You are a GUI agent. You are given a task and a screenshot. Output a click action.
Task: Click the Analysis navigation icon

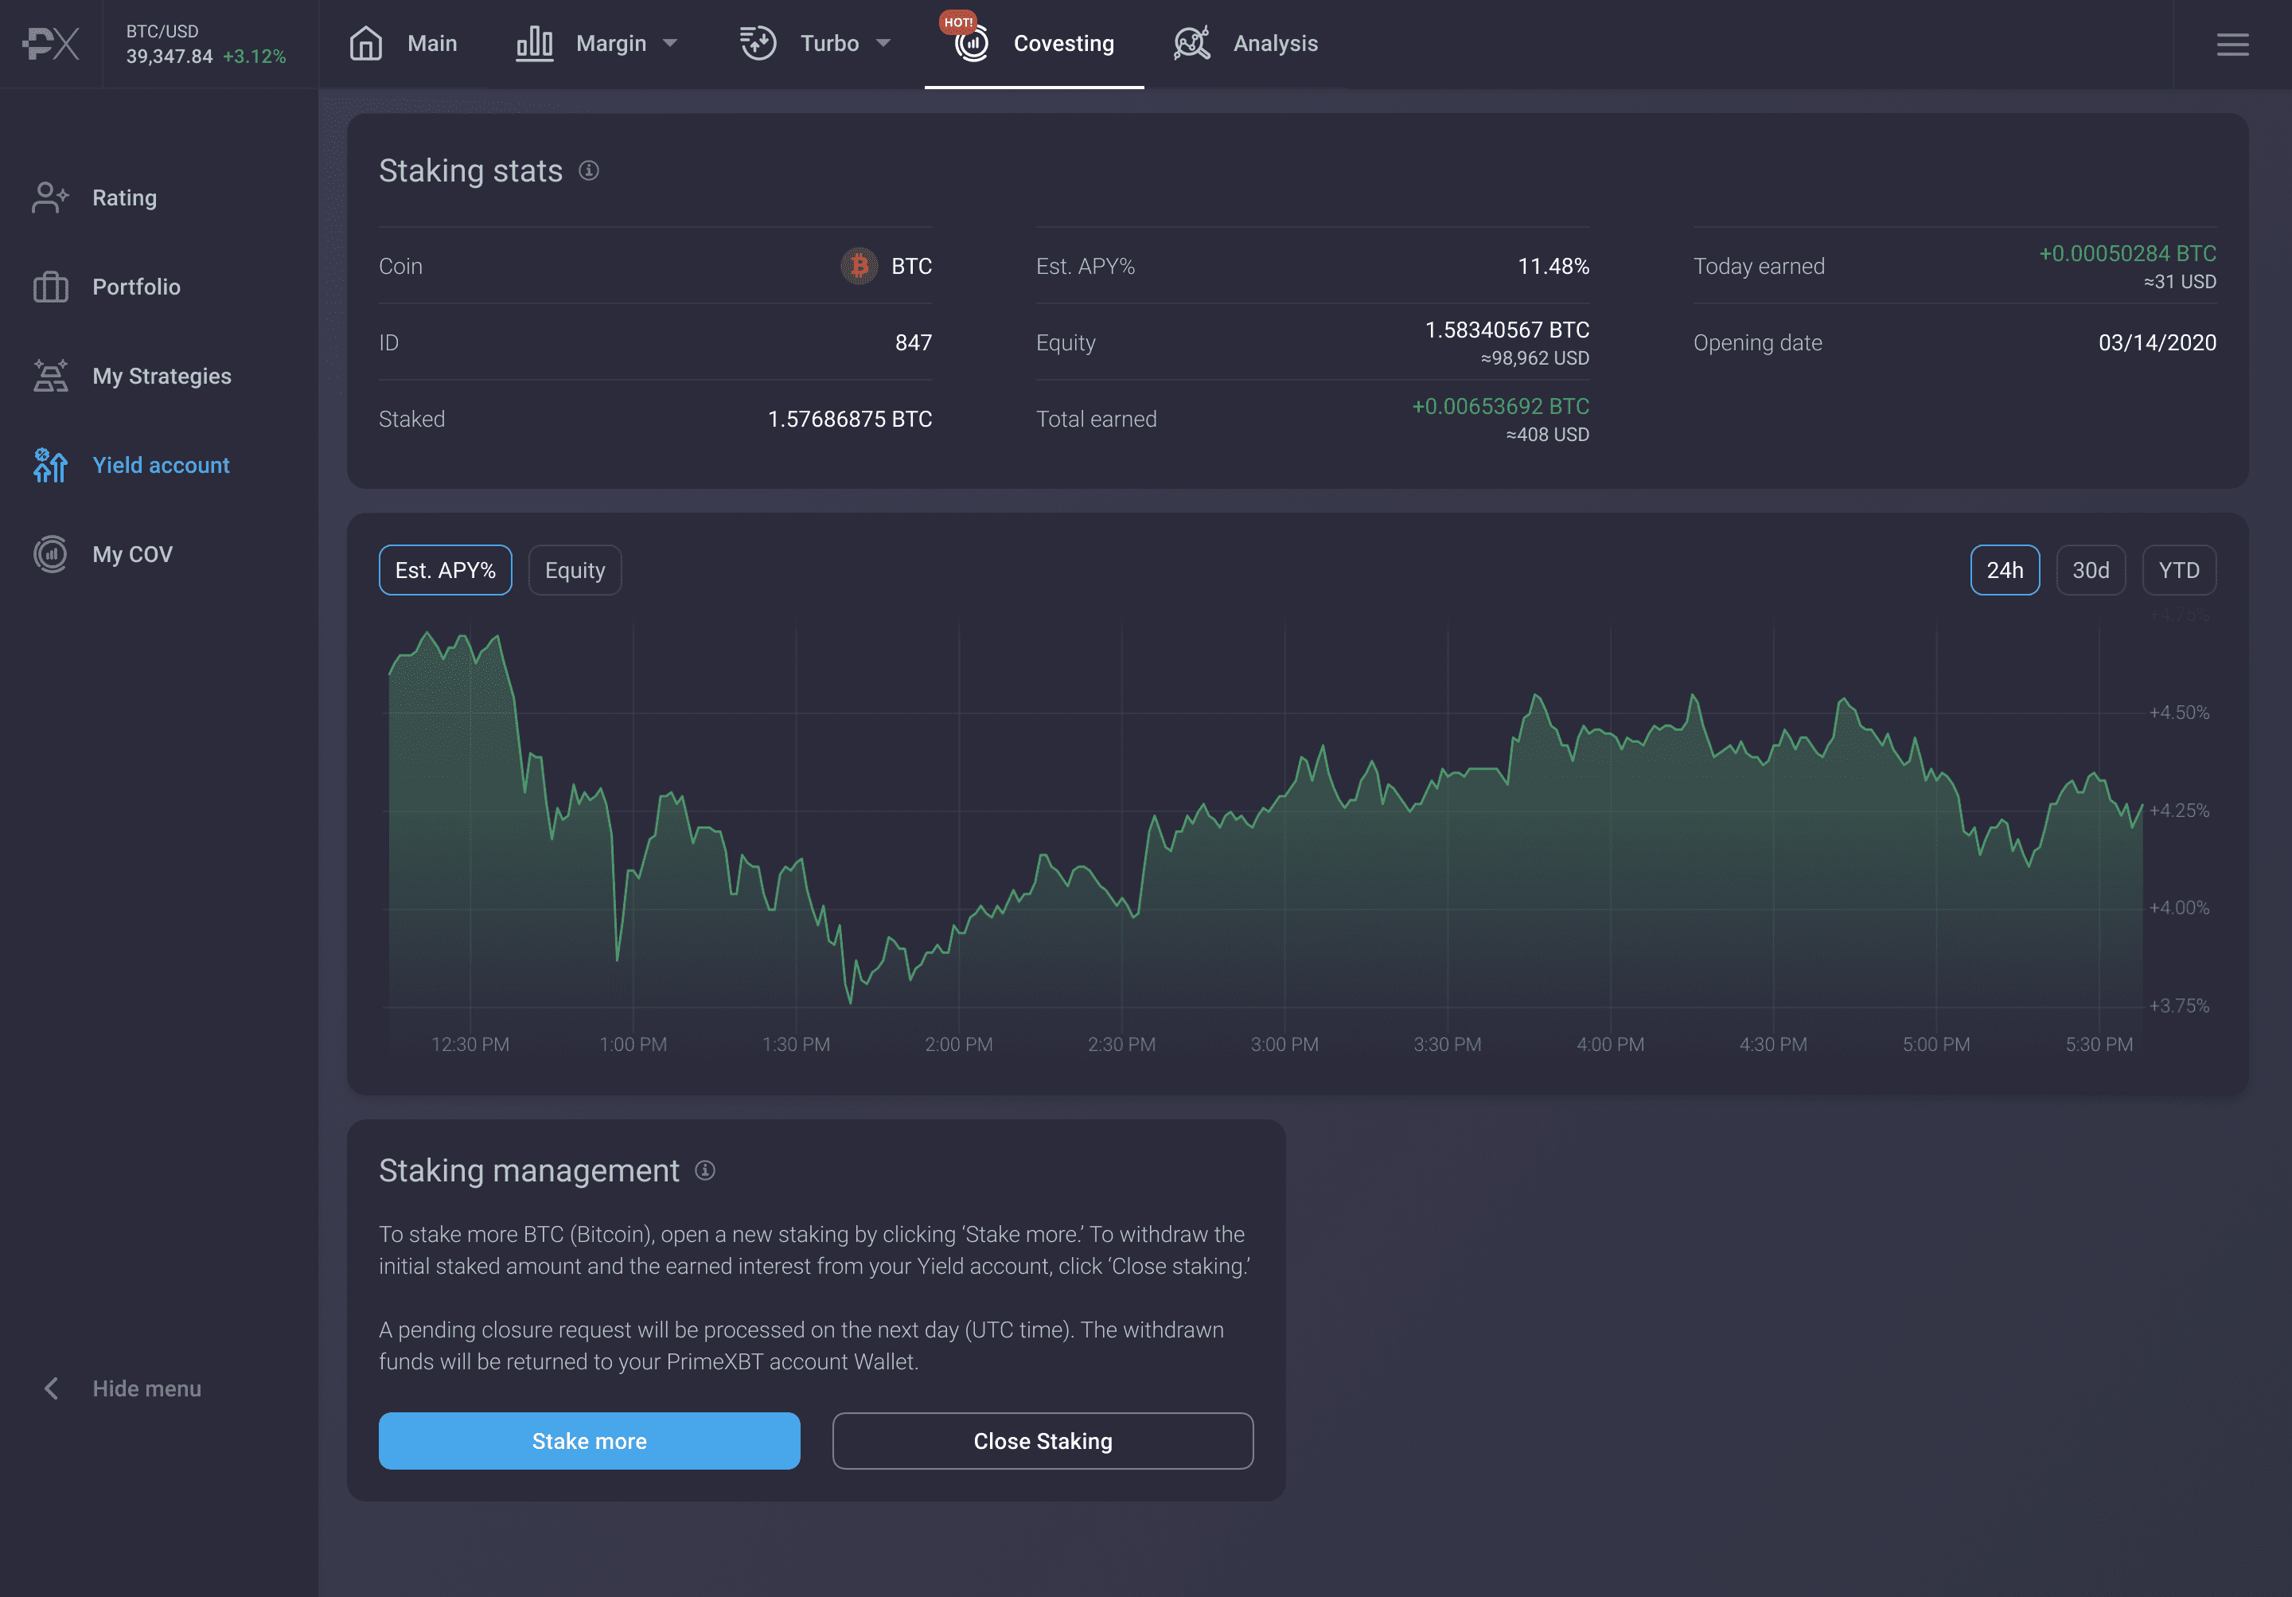click(1193, 44)
